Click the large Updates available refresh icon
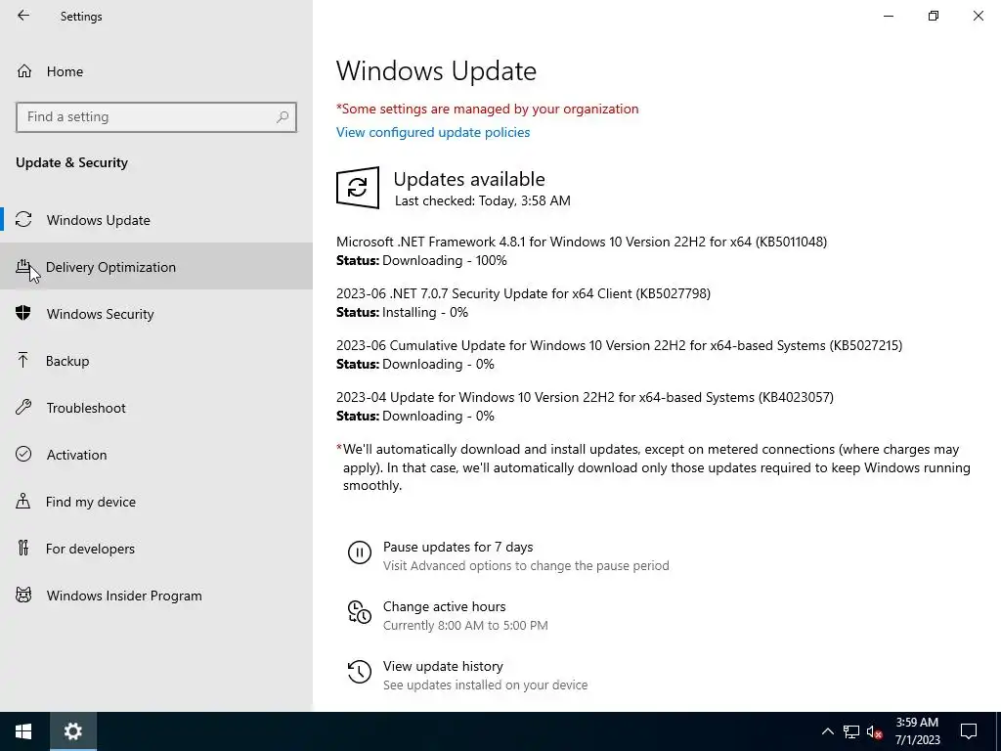Image resolution: width=1001 pixels, height=751 pixels. point(358,187)
